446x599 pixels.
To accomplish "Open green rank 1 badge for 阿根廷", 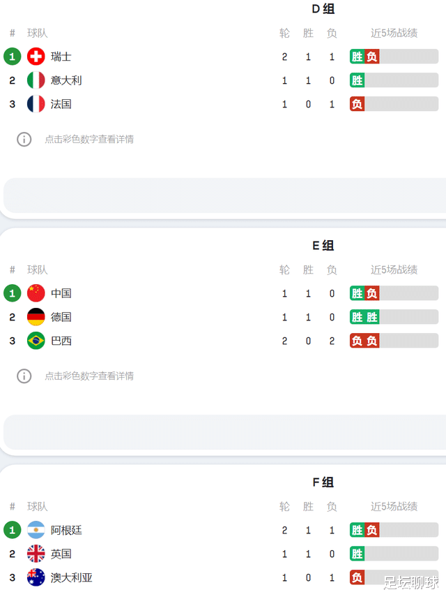I will tap(13, 531).
